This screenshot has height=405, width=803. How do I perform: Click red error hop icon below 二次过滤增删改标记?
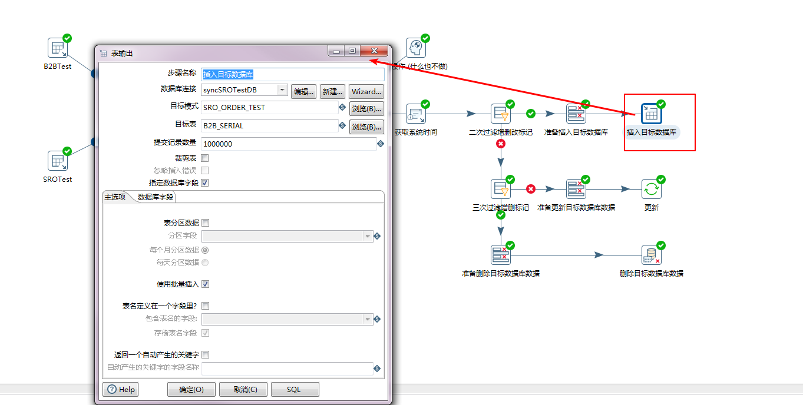tap(501, 143)
